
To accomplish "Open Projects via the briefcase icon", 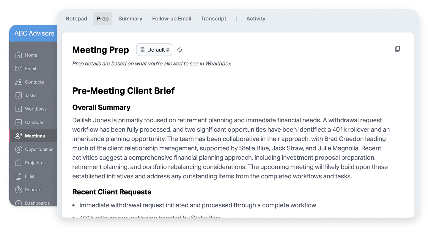I will [x=18, y=163].
